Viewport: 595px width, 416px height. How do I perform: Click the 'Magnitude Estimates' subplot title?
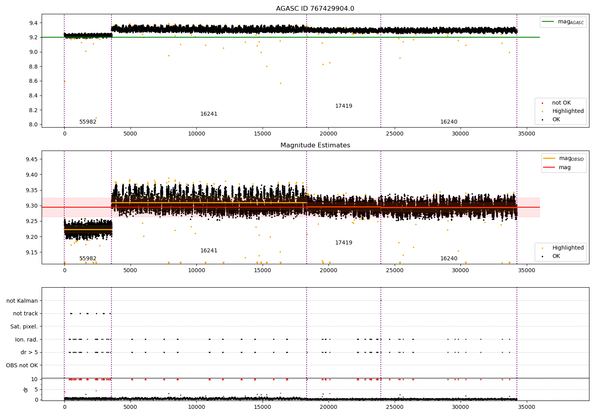click(x=315, y=145)
